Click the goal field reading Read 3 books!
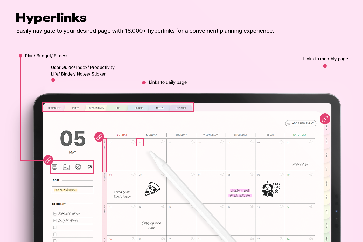 72,190
